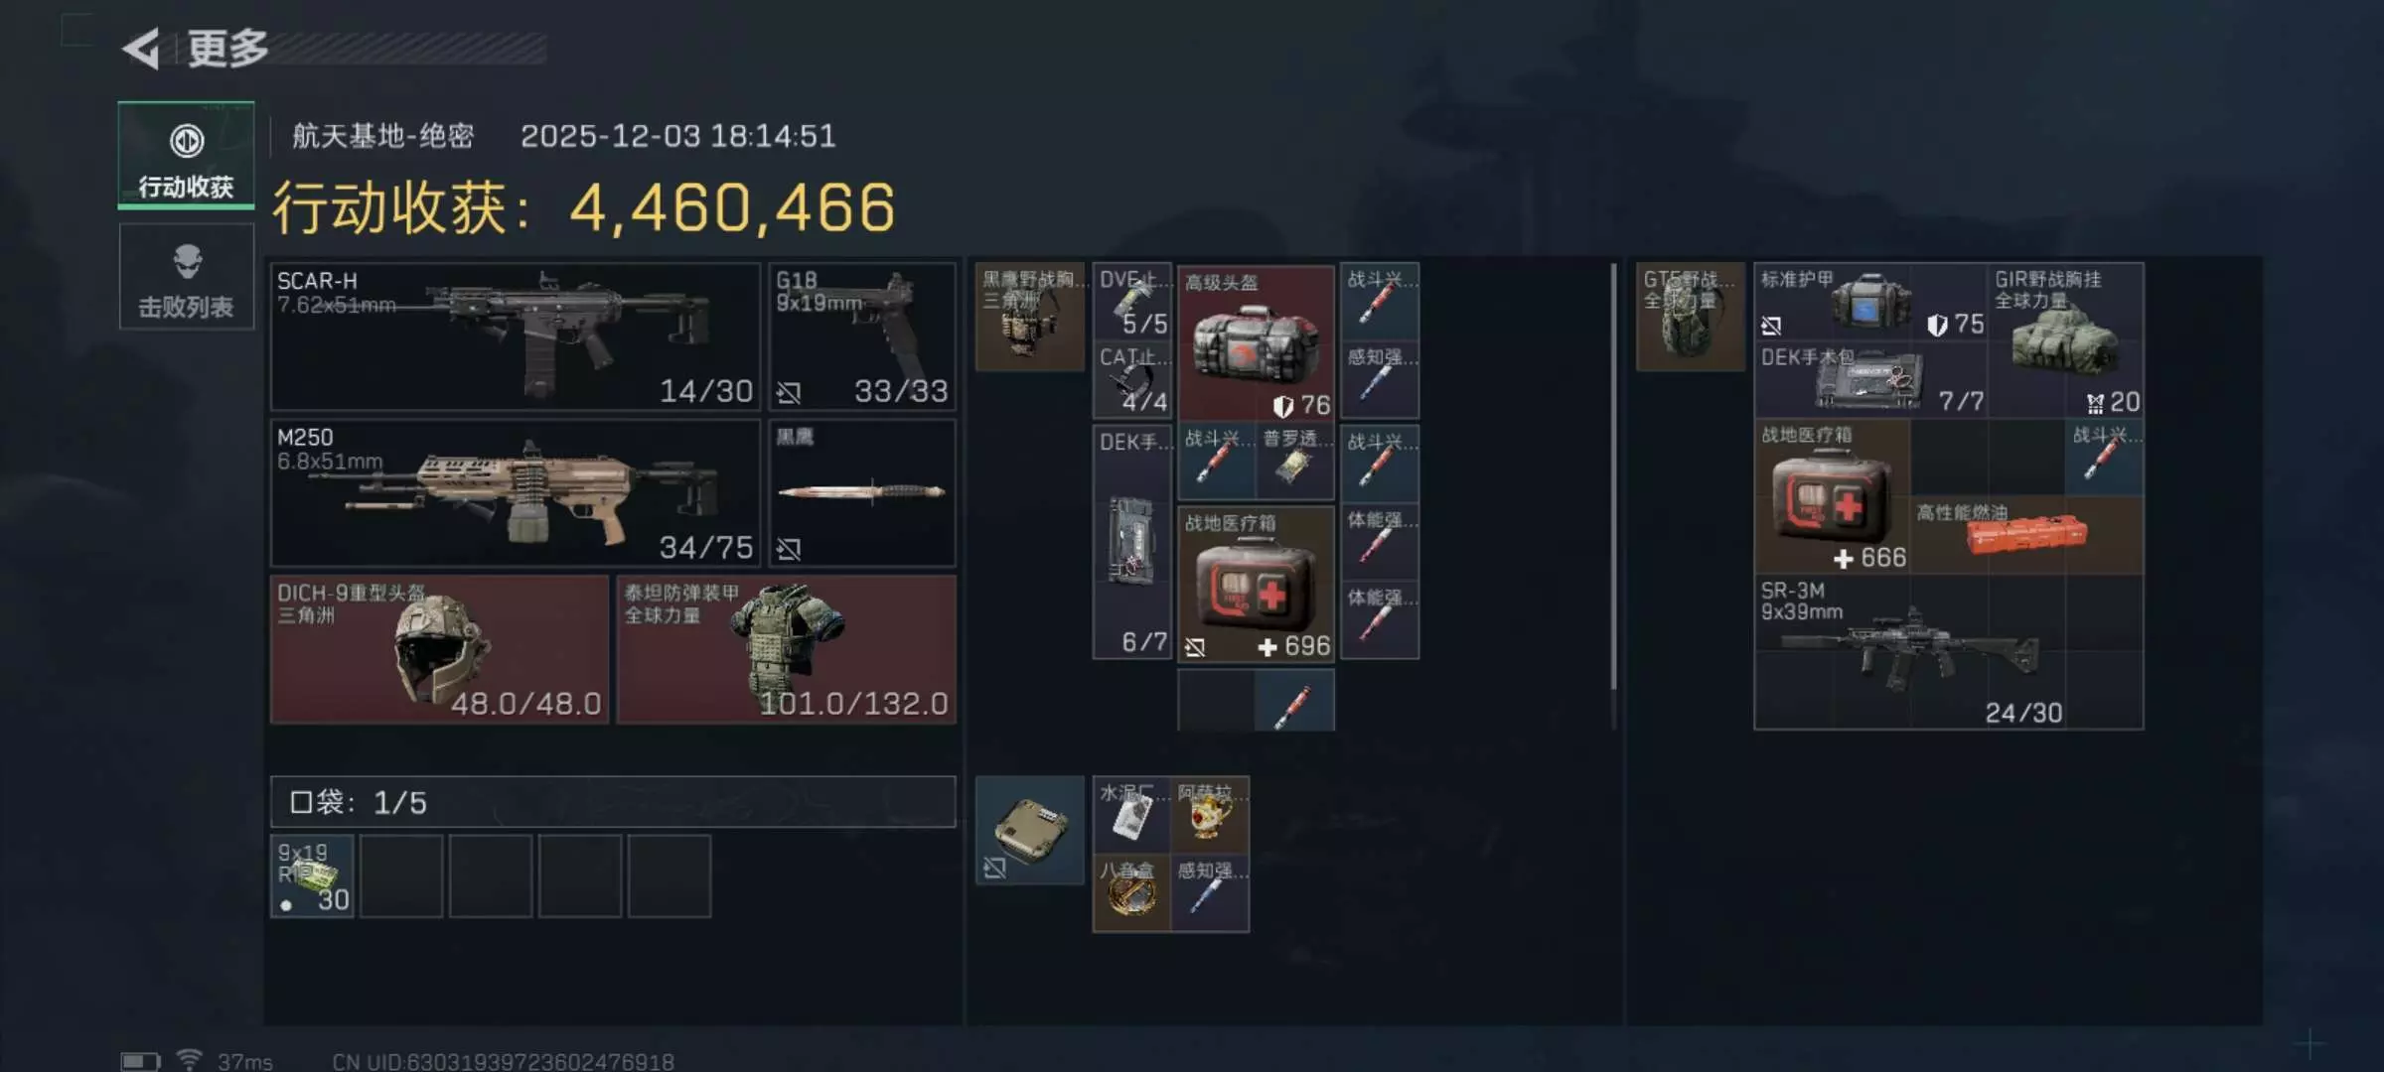This screenshot has width=2384, height=1072.
Task: Switch to the 击败列表 tab
Action: pos(186,277)
